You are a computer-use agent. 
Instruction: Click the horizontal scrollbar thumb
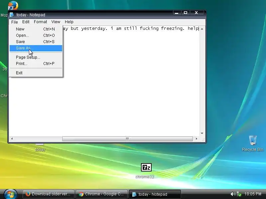127,139
